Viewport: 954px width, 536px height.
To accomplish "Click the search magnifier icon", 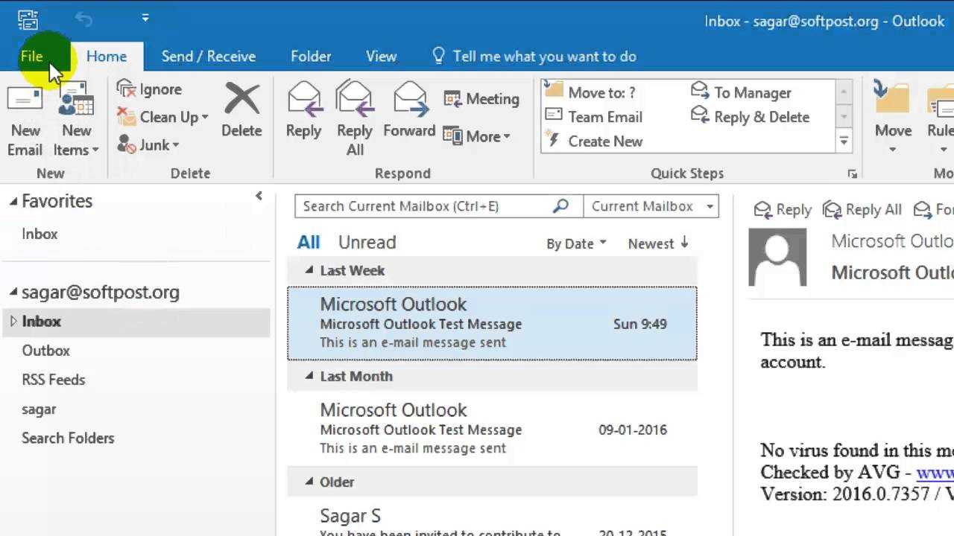I will tap(560, 206).
